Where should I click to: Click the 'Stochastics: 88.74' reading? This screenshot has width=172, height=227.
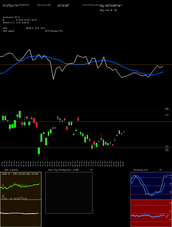click(11, 17)
